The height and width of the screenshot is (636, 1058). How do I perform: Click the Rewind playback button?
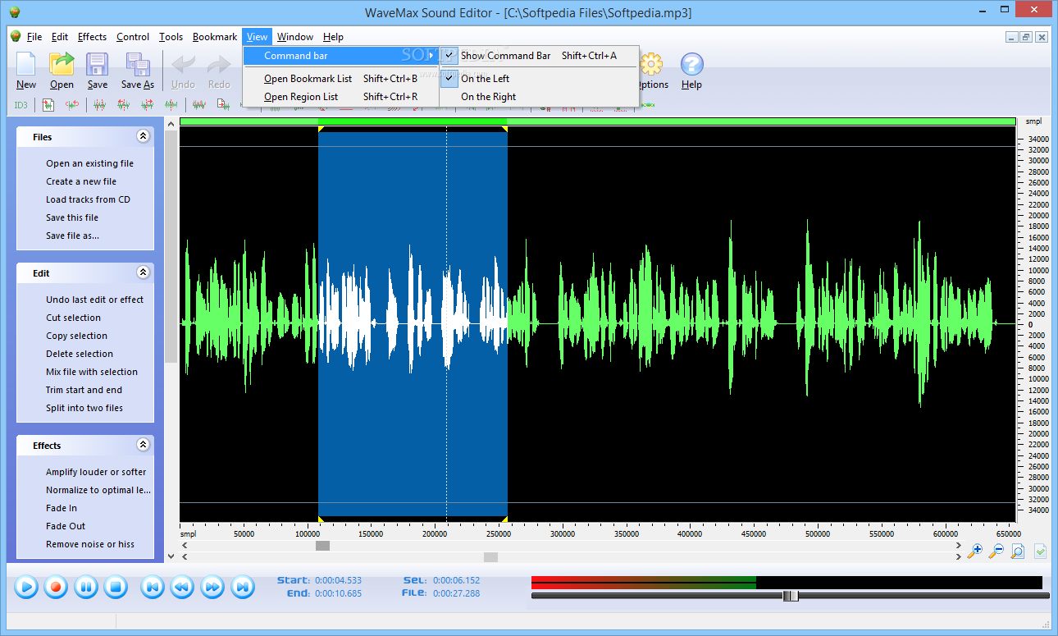[x=182, y=587]
